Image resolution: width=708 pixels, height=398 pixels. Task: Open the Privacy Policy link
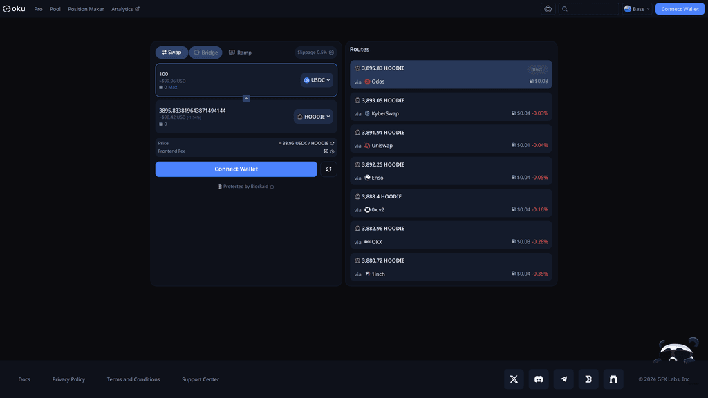(x=68, y=379)
